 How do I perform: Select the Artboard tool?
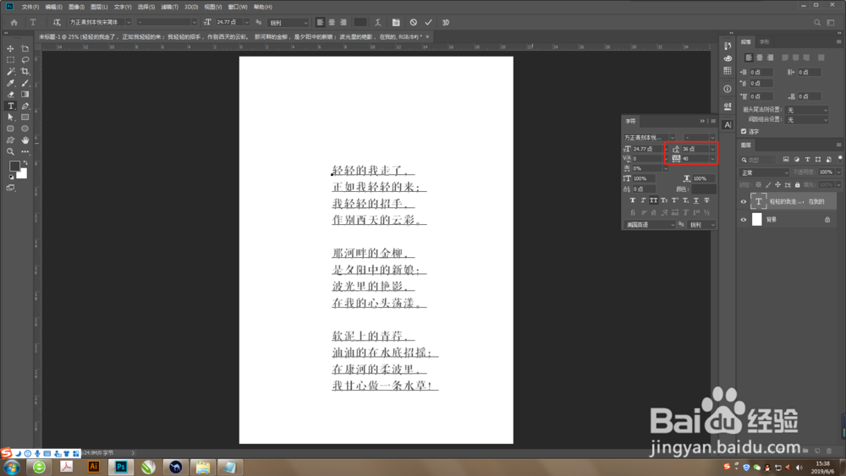pyautogui.click(x=25, y=48)
